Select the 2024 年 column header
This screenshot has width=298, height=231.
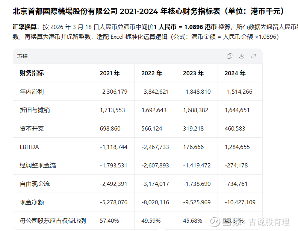[235, 73]
